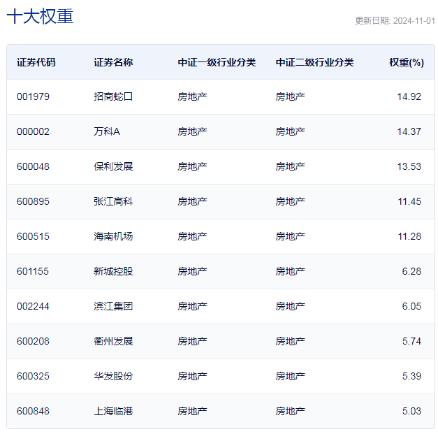Click second-level 房地产 in the 华发股份 row
This screenshot has width=438, height=434.
[x=290, y=376]
